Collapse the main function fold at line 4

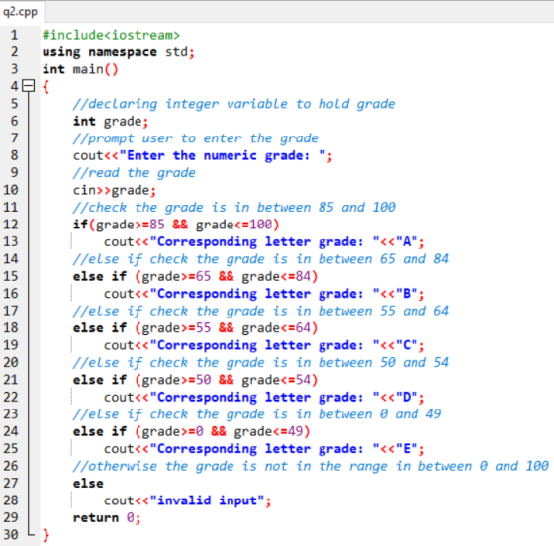(x=29, y=86)
